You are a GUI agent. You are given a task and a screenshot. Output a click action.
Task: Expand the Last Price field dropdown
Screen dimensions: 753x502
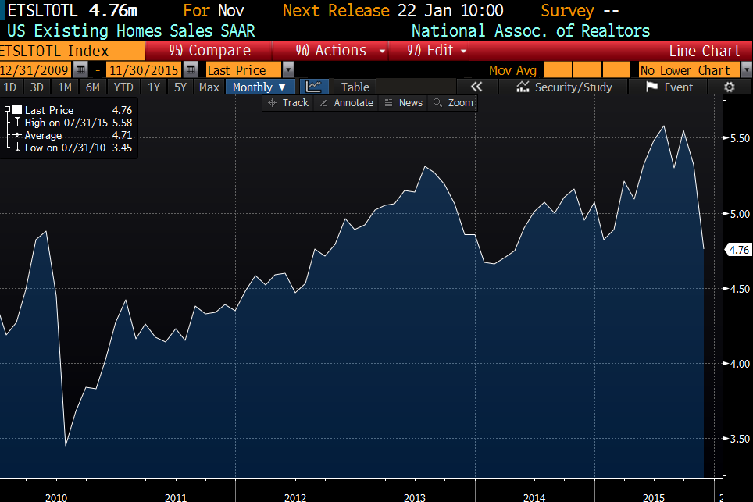click(x=288, y=70)
